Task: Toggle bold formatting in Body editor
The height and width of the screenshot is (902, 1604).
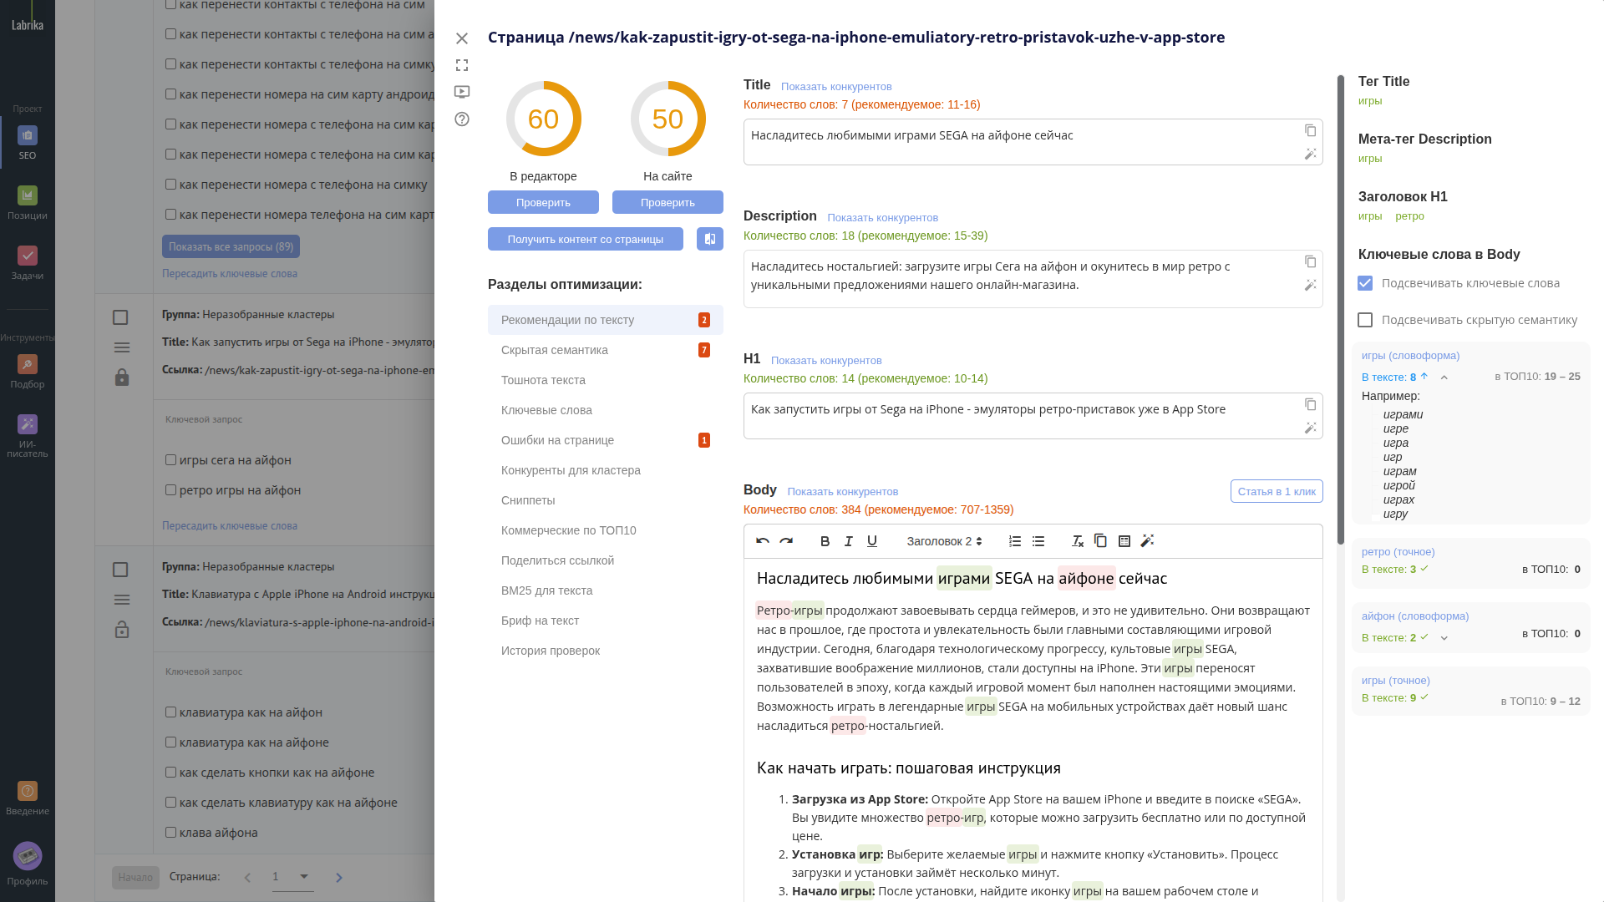Action: [825, 541]
